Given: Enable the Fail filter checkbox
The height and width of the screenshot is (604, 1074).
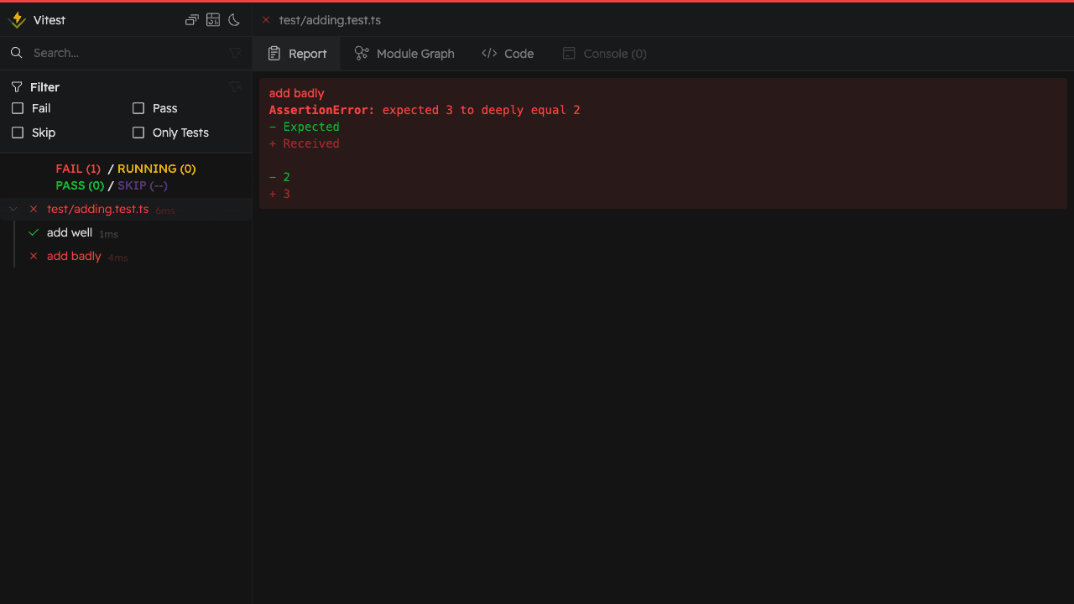Looking at the screenshot, I should point(18,108).
